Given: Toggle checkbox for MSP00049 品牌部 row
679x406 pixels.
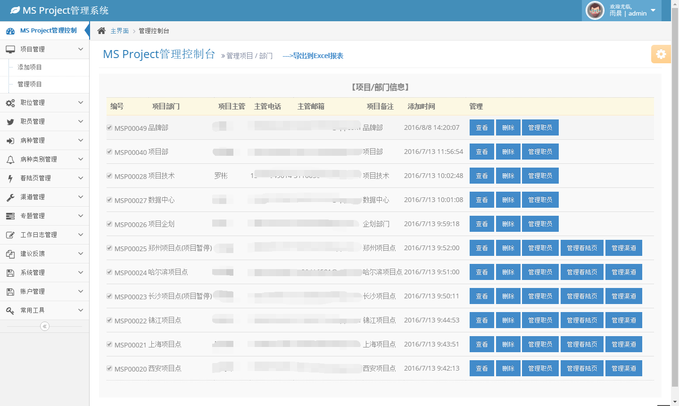Looking at the screenshot, I should tap(109, 127).
